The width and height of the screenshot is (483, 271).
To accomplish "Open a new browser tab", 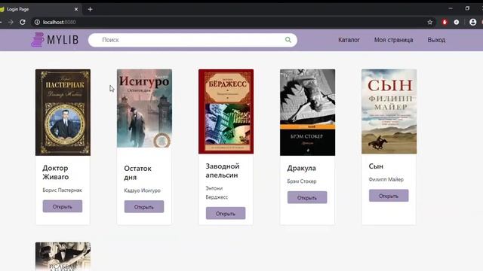I will [x=90, y=9].
